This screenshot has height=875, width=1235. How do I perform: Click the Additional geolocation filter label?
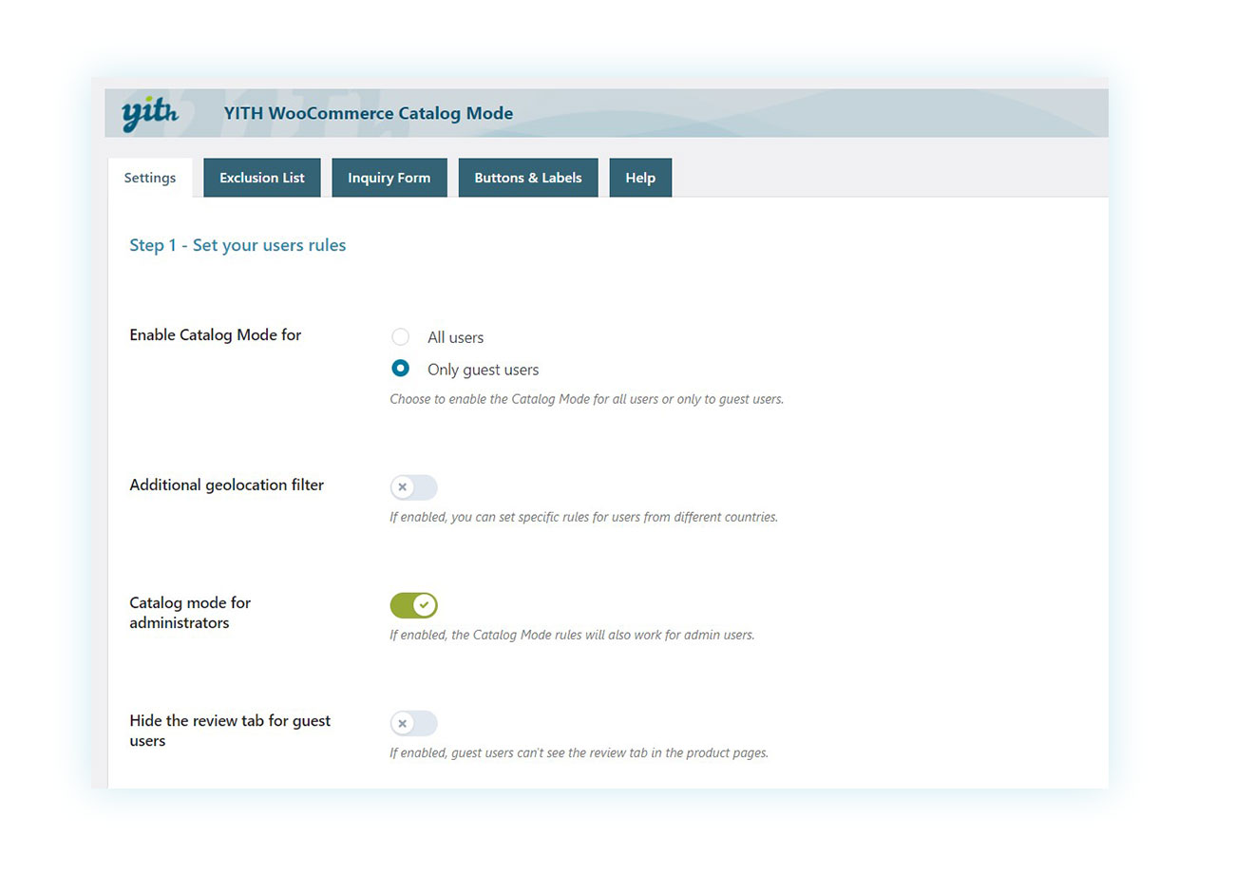click(227, 485)
